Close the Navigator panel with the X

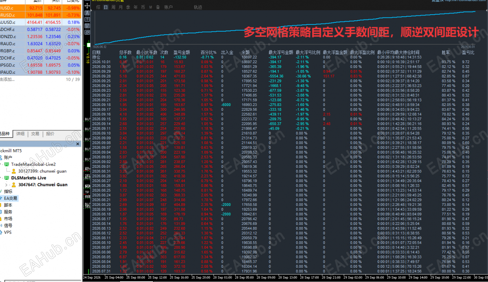pyautogui.click(x=77, y=143)
